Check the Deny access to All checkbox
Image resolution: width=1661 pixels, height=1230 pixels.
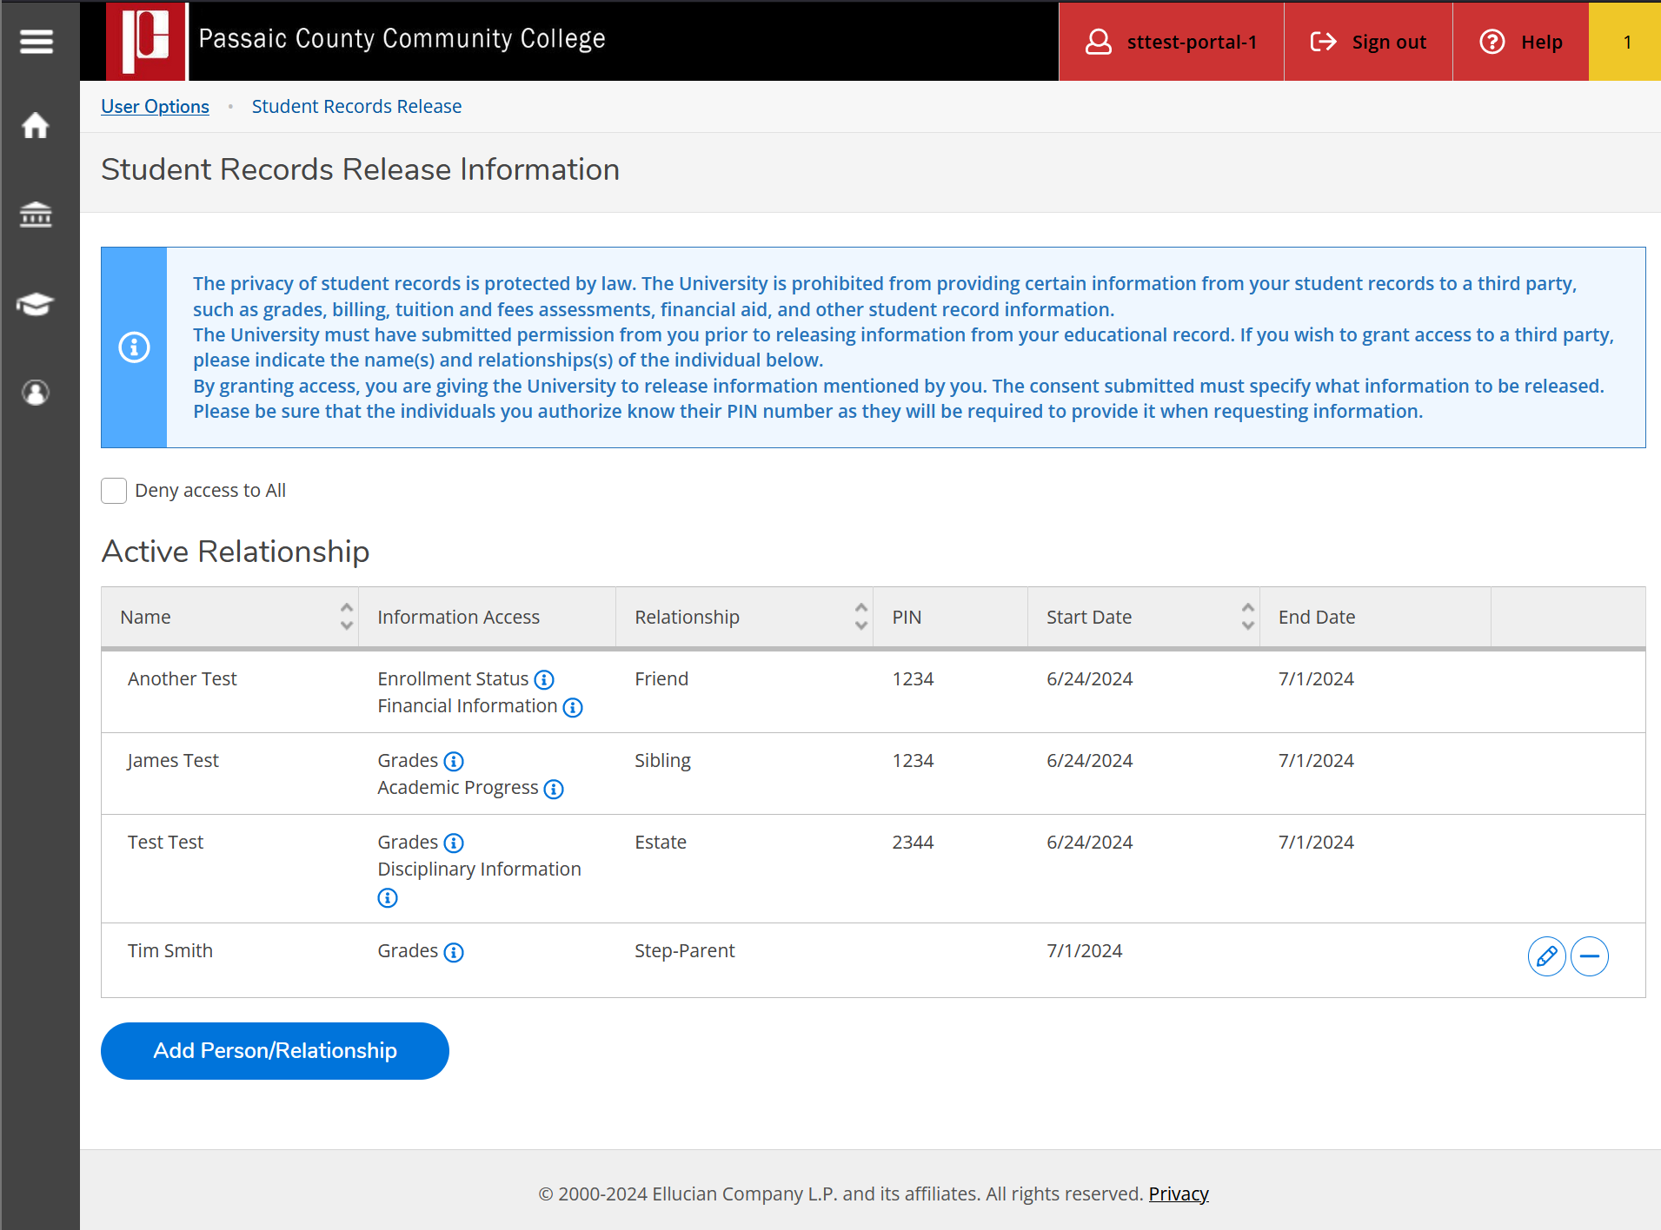[114, 491]
